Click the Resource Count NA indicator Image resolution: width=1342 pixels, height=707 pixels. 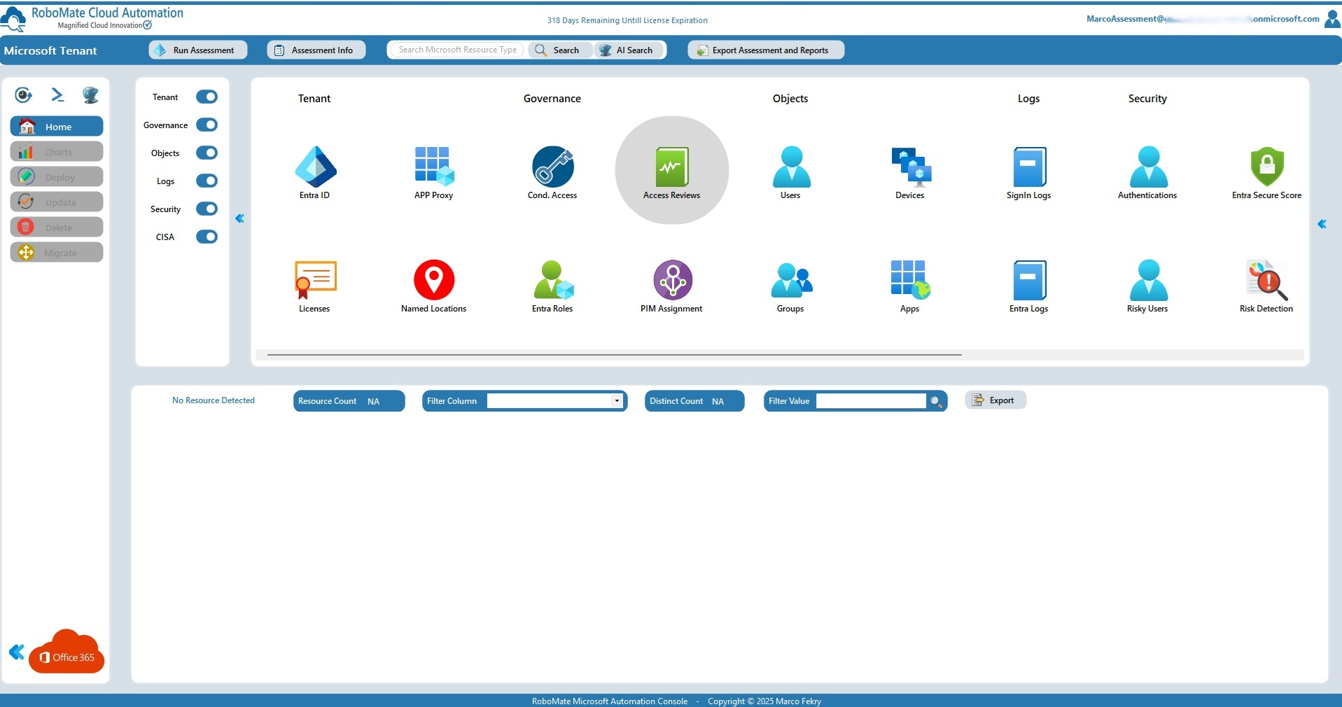click(x=349, y=401)
